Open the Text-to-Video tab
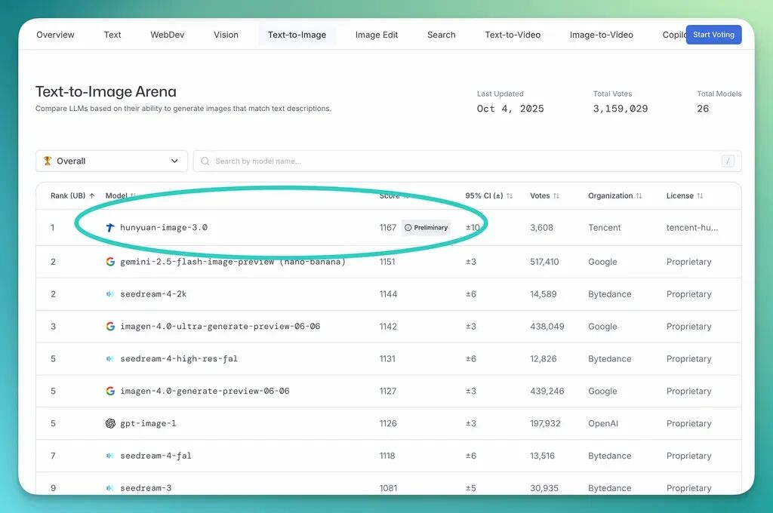The image size is (773, 513). coord(512,35)
